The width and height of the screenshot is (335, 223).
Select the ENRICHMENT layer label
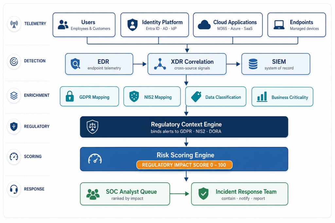(37, 95)
